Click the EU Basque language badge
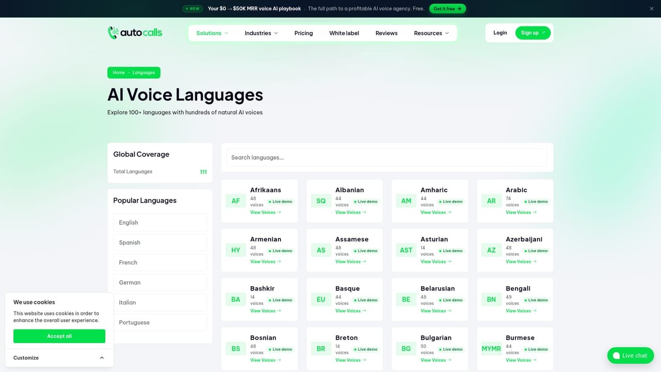 (x=321, y=299)
